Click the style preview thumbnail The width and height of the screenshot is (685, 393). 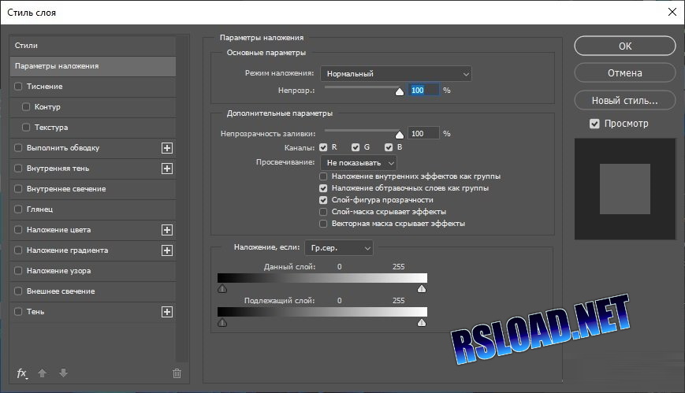[x=625, y=189]
